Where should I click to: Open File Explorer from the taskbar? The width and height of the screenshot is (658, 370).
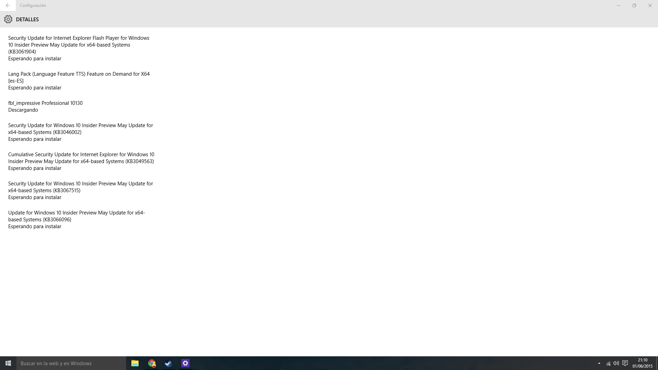[135, 363]
